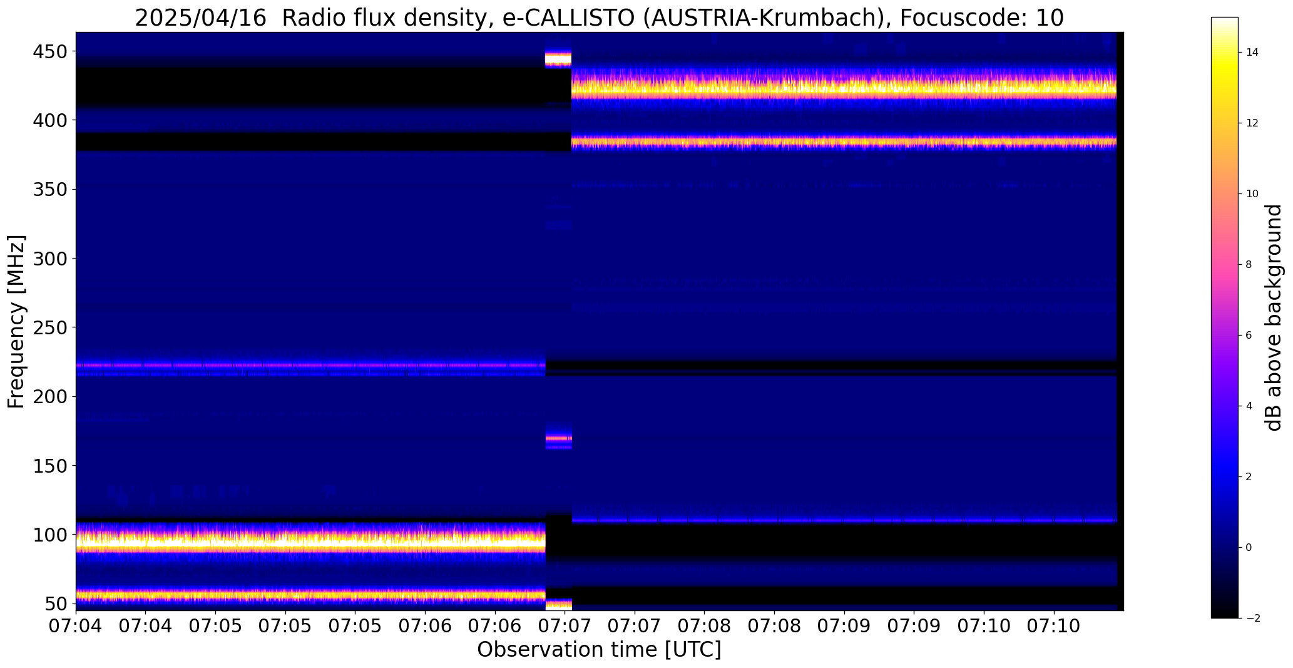Click the vertical dB color scale bar
1293x668 pixels.
point(1225,317)
